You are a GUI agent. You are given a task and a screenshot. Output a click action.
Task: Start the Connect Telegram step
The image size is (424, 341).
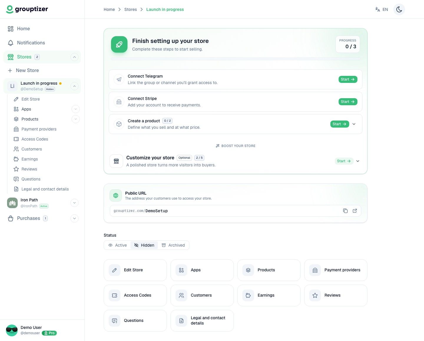coord(348,79)
